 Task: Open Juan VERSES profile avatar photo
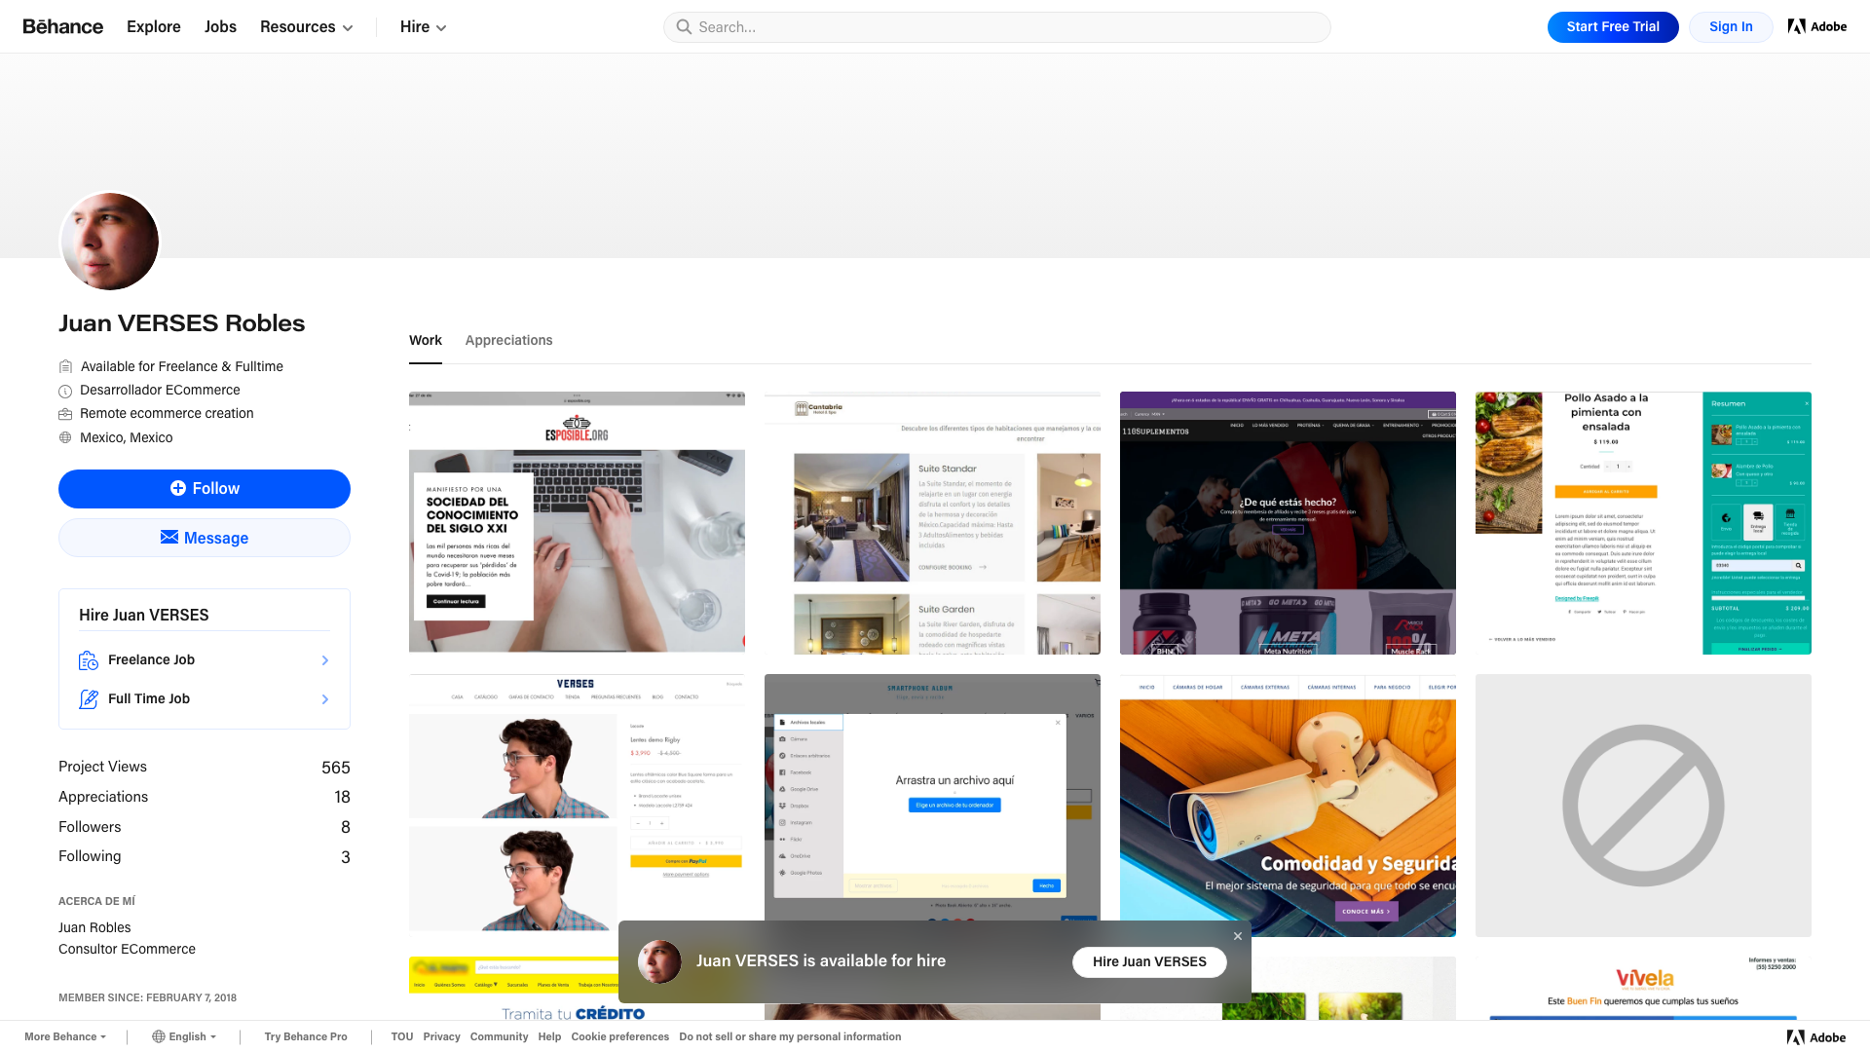(x=110, y=242)
